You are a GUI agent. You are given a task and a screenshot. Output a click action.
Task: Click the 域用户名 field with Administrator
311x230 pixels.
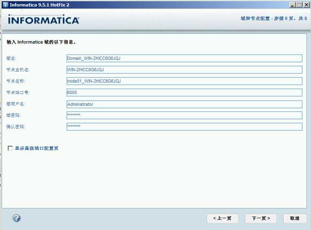184,104
